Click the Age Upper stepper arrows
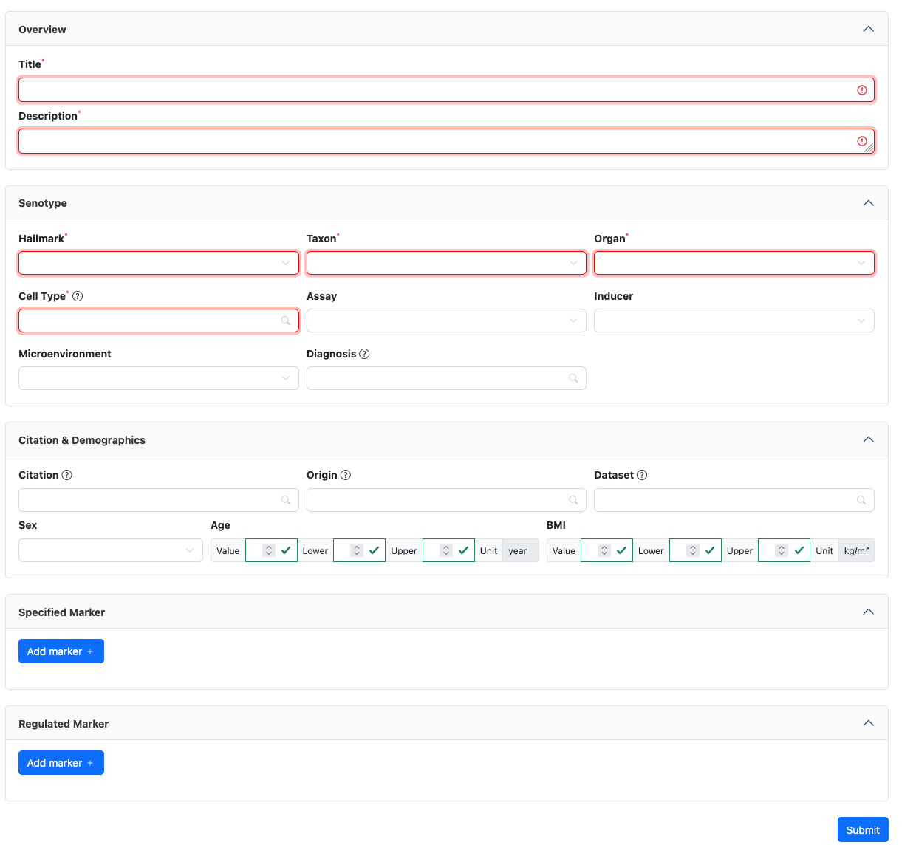This screenshot has width=902, height=845. (446, 550)
